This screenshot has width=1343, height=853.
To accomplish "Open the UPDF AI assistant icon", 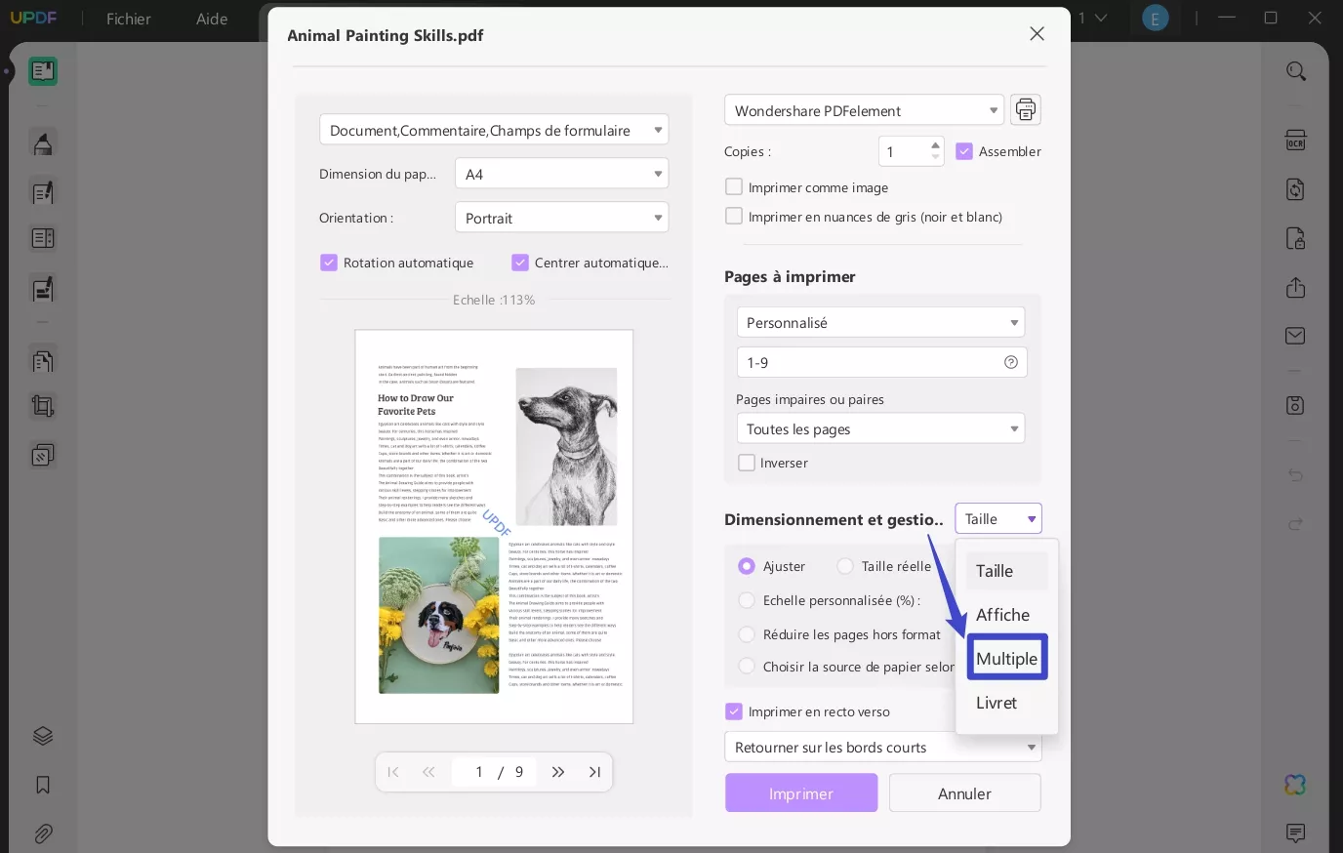I will [x=1294, y=784].
